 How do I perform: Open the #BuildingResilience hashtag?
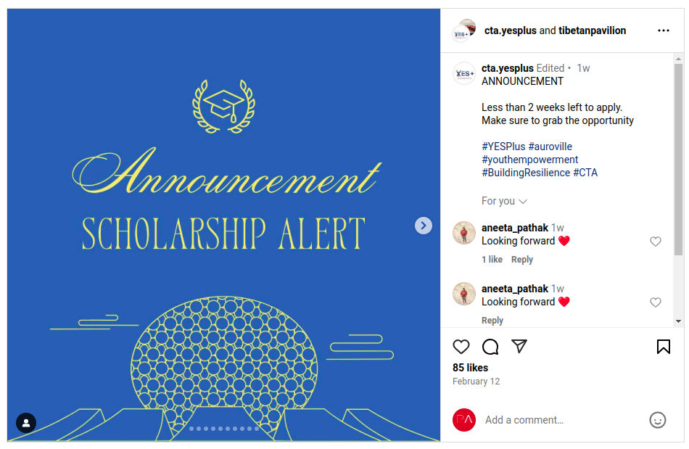(526, 173)
